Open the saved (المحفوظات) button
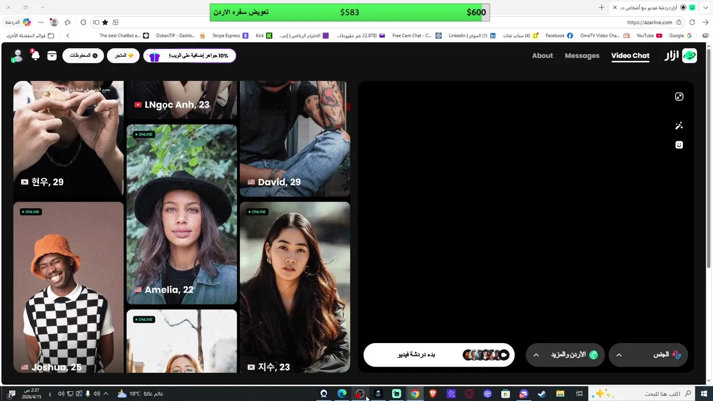713x401 pixels. 83,56
